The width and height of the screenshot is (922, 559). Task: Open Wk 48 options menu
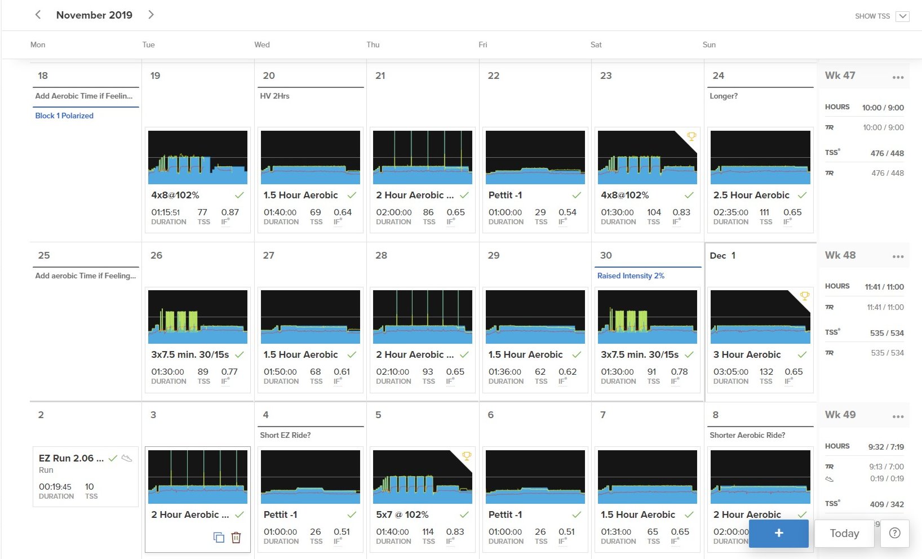tap(898, 256)
